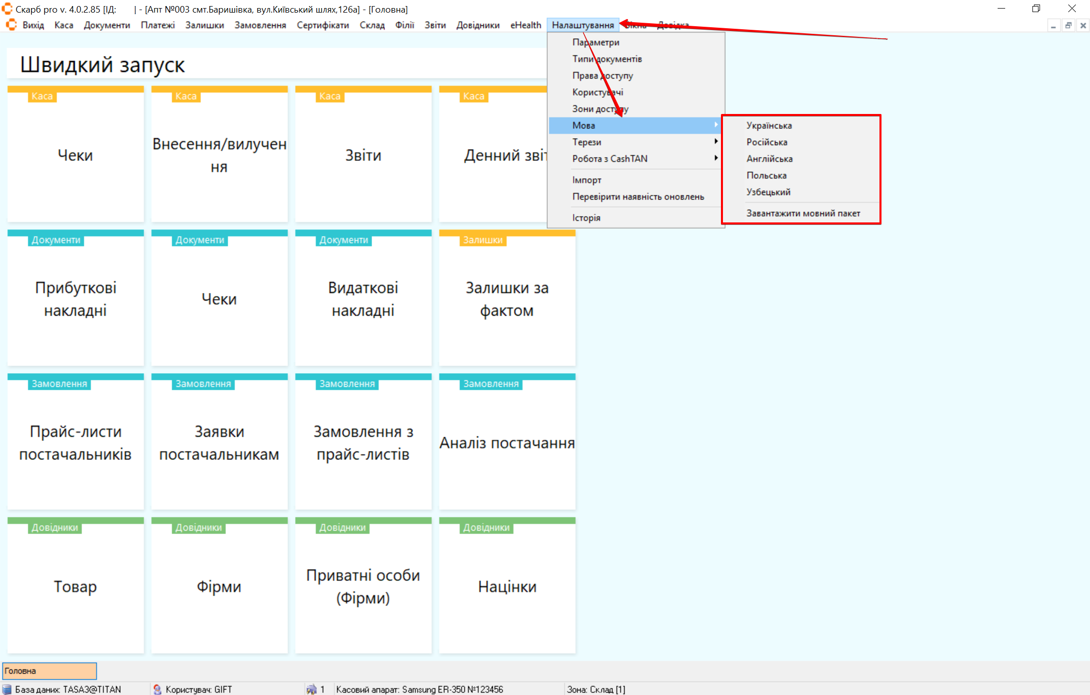Switch to the Головна tab at bottom
The height and width of the screenshot is (695, 1090).
[x=49, y=671]
